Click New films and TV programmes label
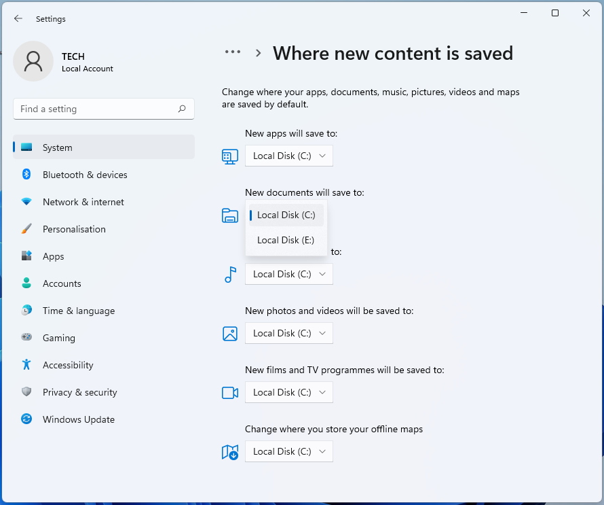 [345, 370]
